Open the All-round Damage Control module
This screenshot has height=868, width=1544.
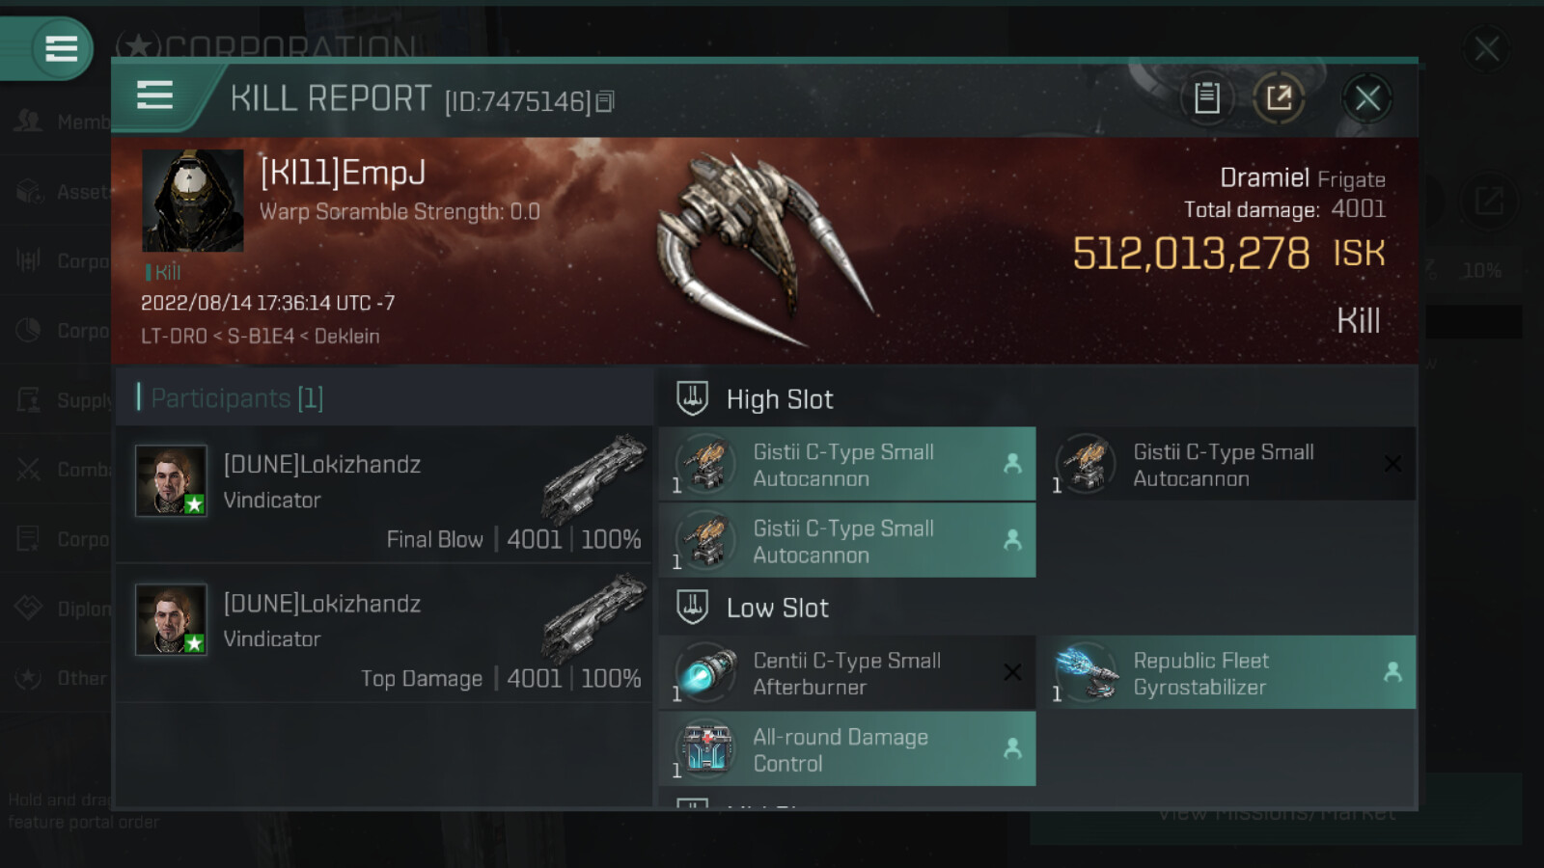pos(847,749)
